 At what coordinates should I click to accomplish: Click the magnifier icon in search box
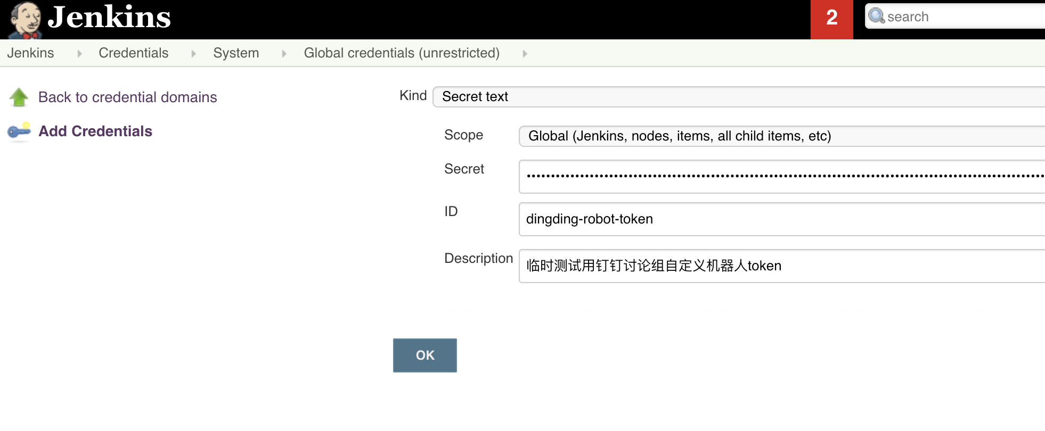click(876, 16)
